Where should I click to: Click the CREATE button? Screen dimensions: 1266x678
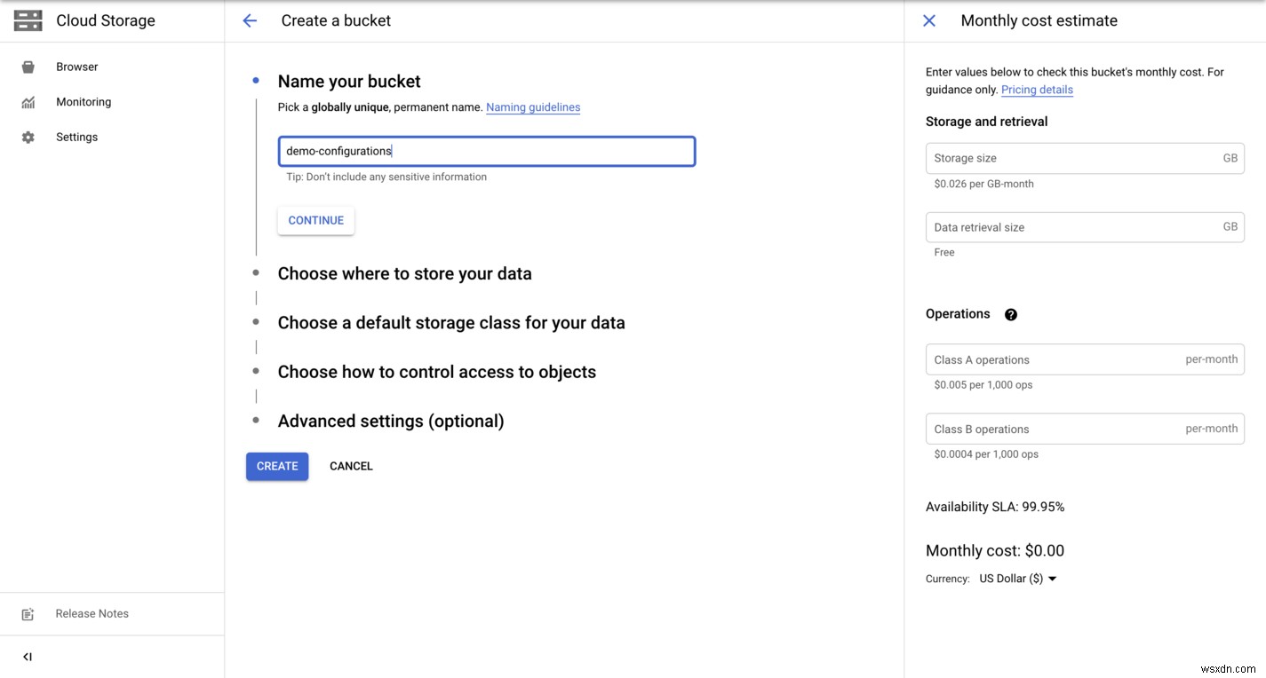tap(276, 465)
